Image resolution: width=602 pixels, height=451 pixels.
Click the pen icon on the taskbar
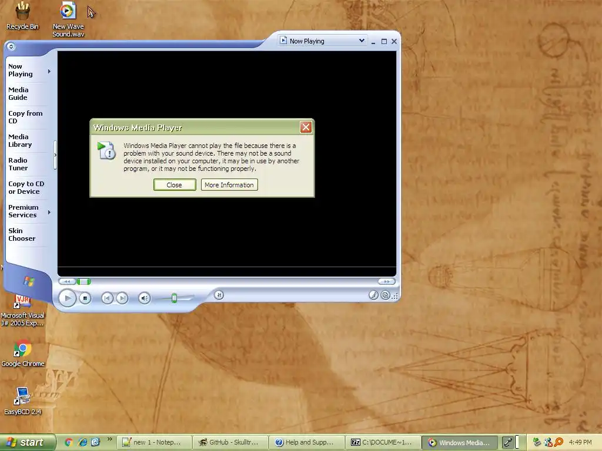pos(508,443)
